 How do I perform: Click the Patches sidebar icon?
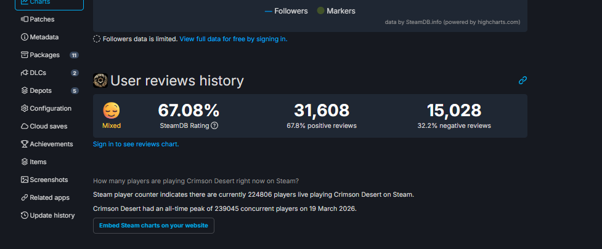(25, 19)
